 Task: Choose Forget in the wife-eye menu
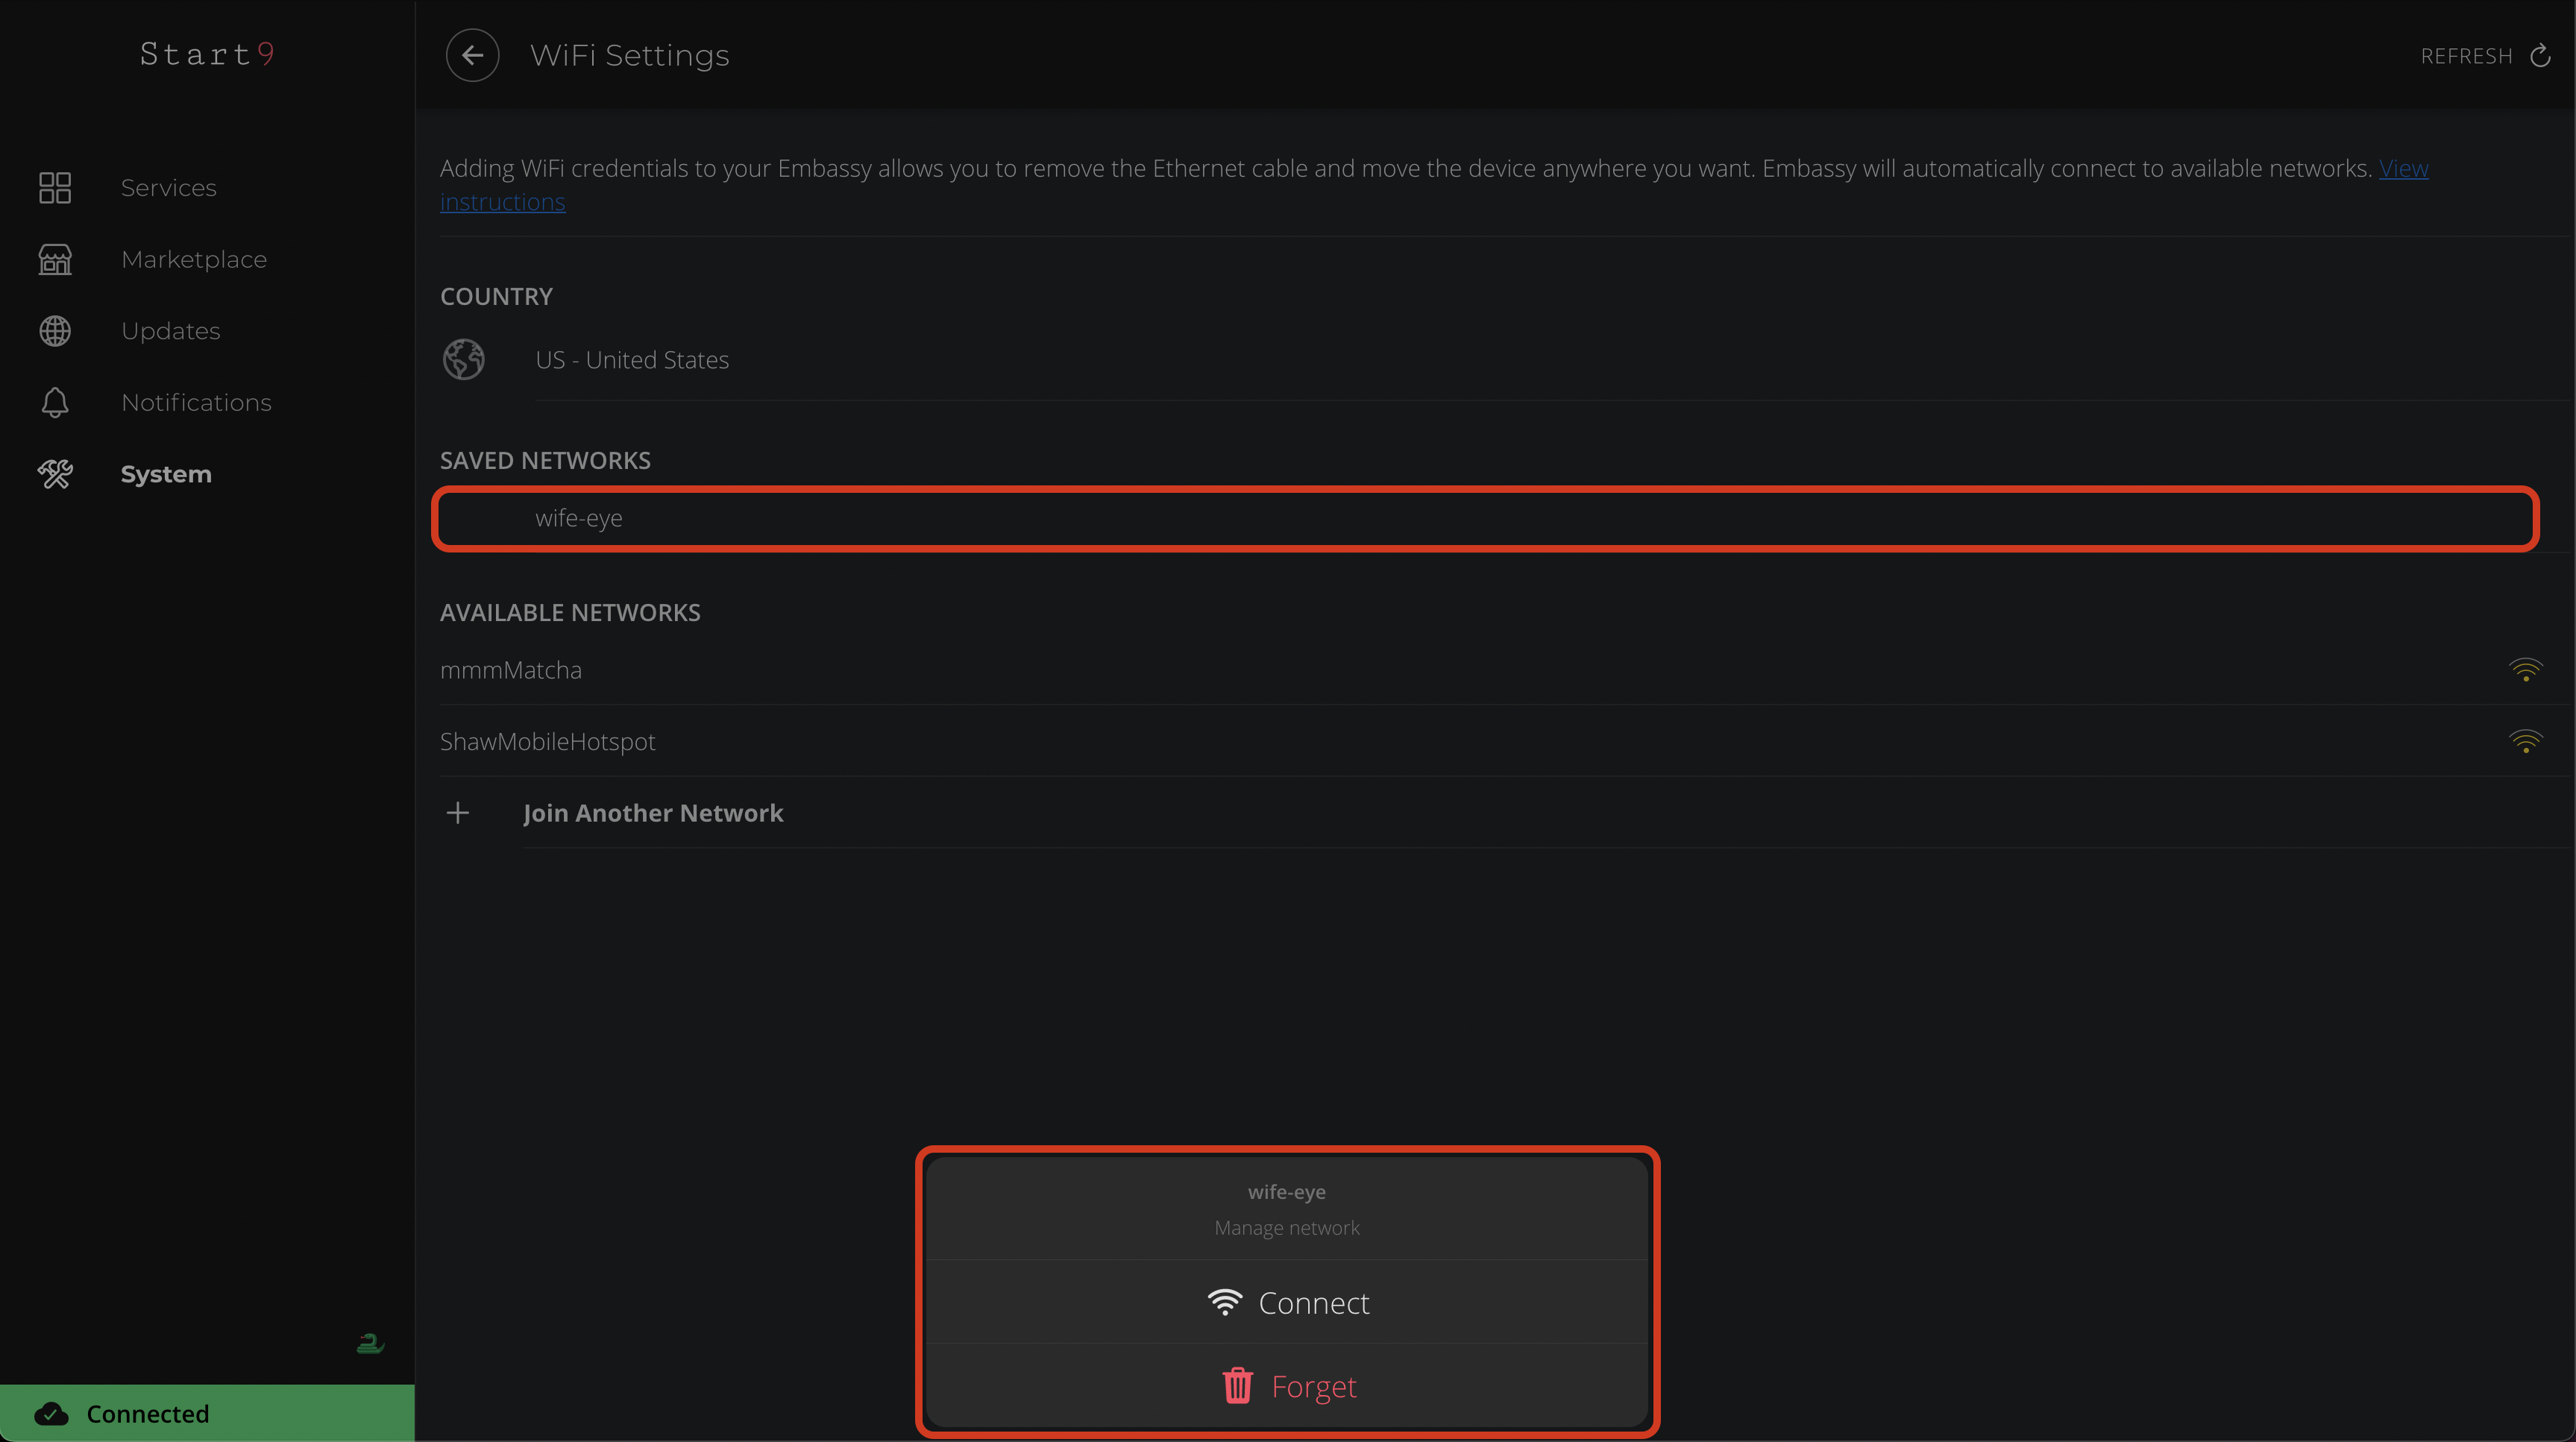point(1287,1386)
